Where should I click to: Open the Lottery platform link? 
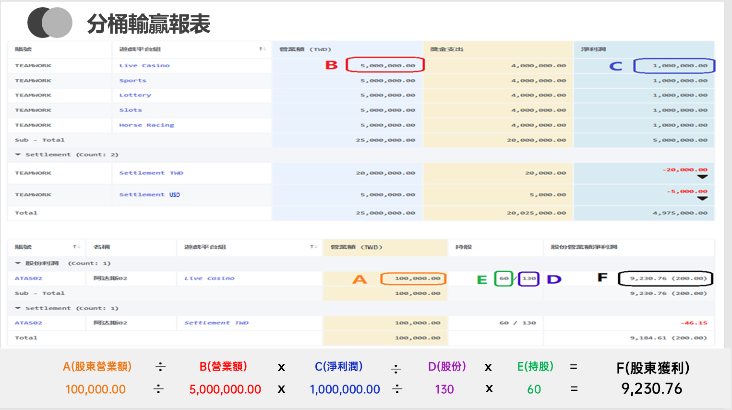135,95
